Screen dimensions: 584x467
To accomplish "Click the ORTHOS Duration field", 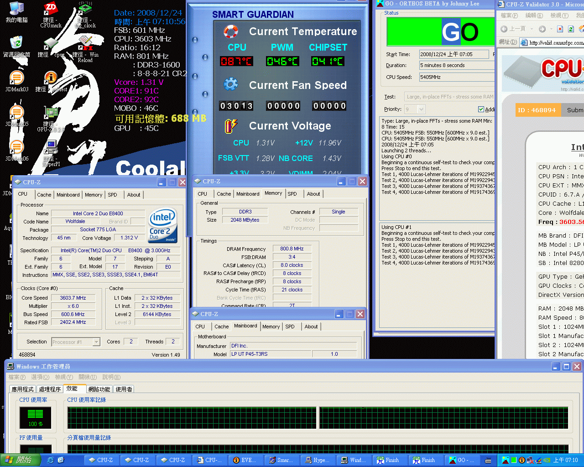I will [x=456, y=65].
